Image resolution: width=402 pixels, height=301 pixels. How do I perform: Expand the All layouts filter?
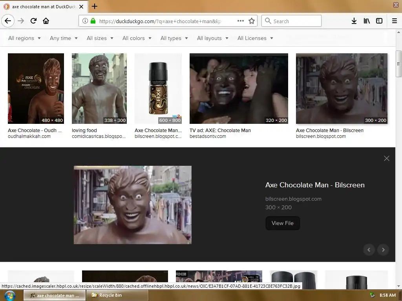pyautogui.click(x=212, y=38)
